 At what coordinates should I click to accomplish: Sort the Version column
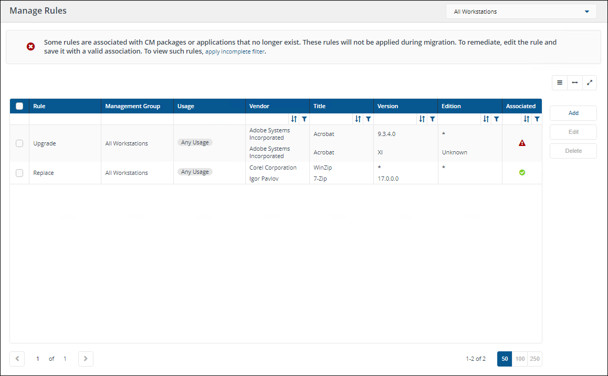(422, 119)
